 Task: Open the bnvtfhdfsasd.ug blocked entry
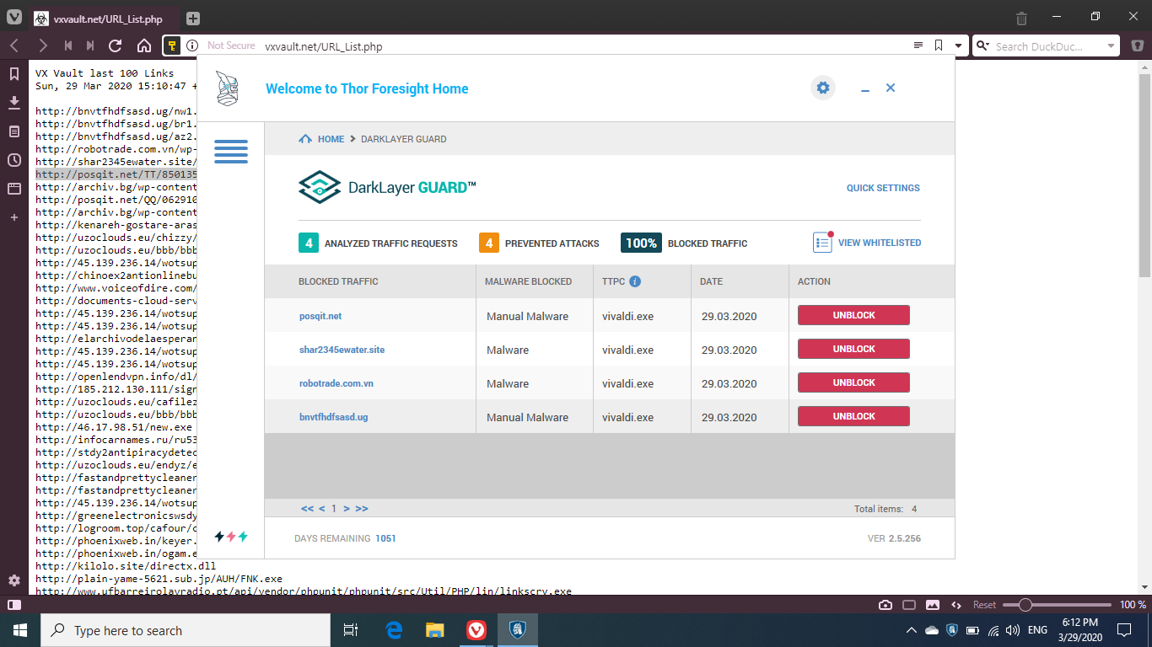click(x=334, y=417)
